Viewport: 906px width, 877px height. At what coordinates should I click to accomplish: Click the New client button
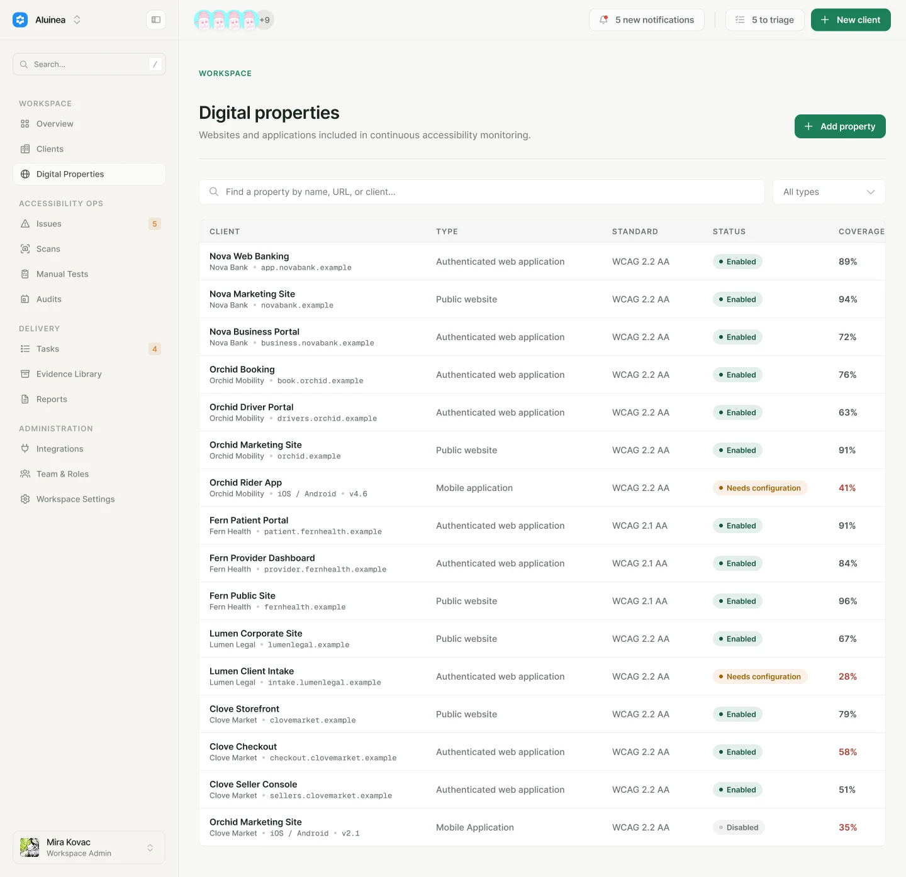851,20
